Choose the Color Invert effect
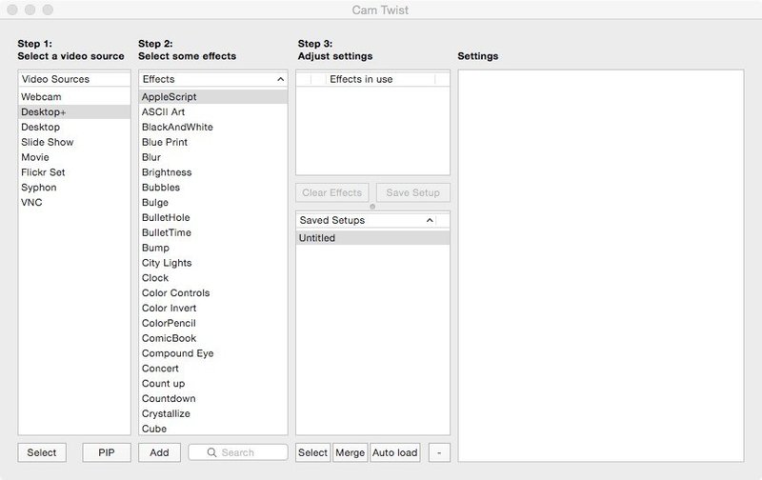The width and height of the screenshot is (762, 480). click(212, 308)
